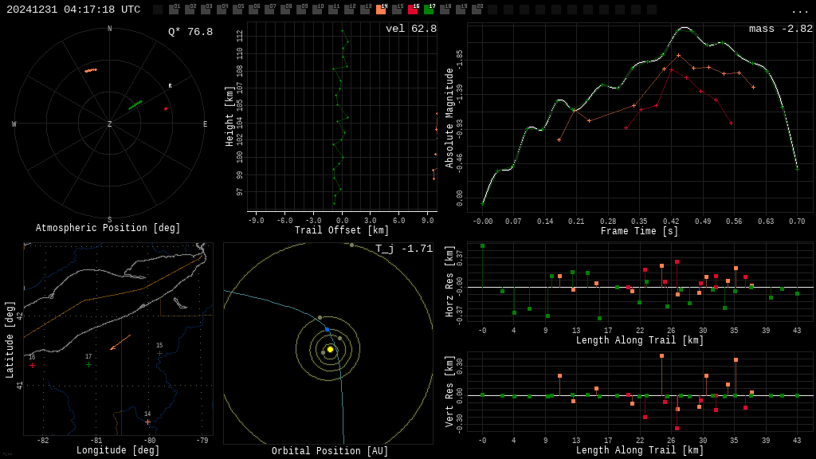Click the orange meteor track in sky plot
This screenshot has height=459, width=816.
[x=91, y=70]
